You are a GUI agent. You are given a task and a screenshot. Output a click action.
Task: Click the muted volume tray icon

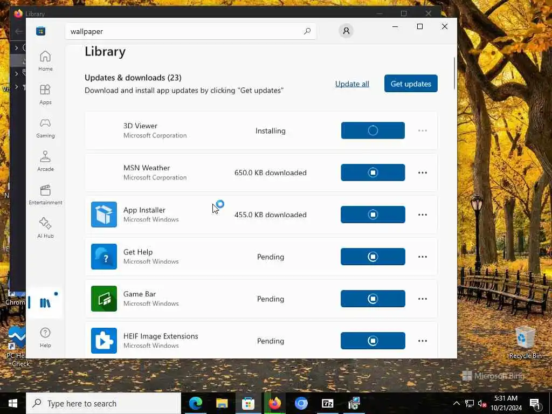482,403
